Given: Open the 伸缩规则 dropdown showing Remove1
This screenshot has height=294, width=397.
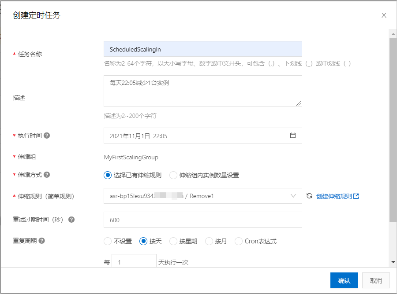Looking at the screenshot, I should (203, 196).
